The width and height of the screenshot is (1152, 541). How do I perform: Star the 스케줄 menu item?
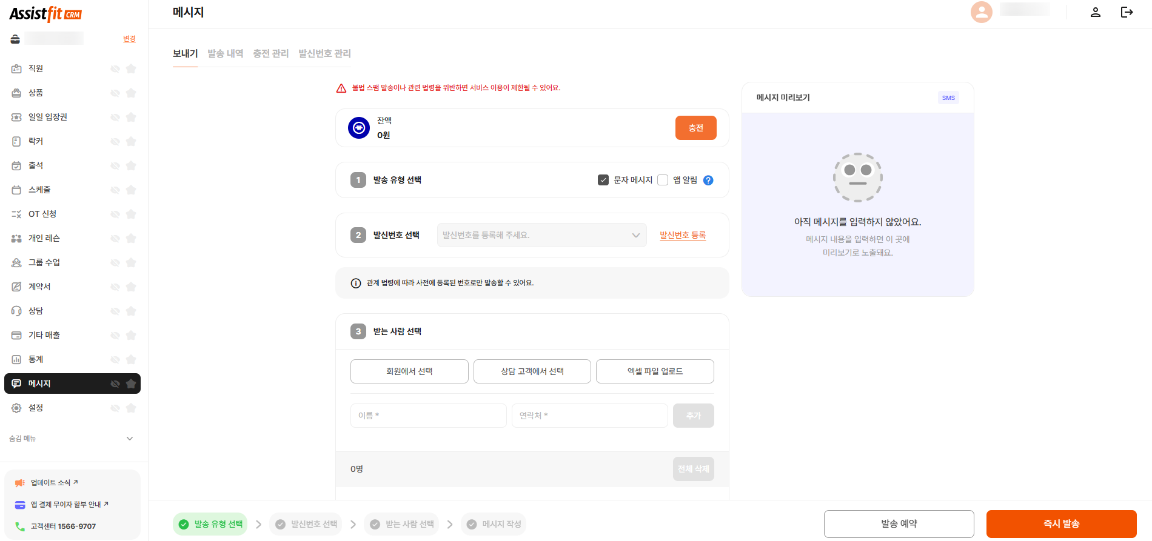[131, 190]
